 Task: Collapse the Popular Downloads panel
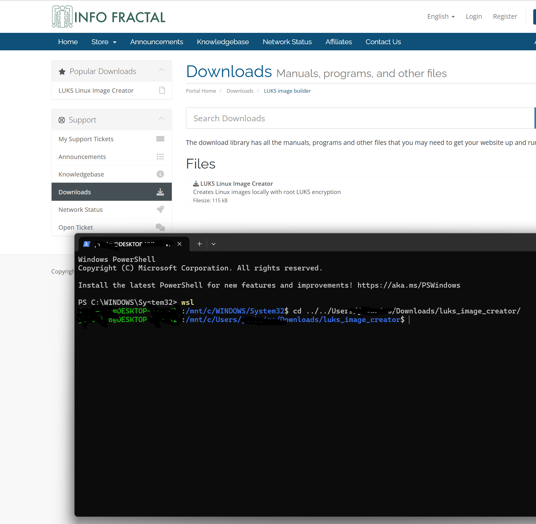point(162,70)
